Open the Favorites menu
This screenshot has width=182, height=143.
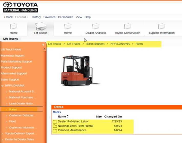[49, 17]
